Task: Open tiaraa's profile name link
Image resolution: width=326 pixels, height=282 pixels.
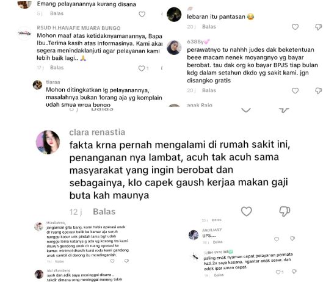Action: [53, 82]
